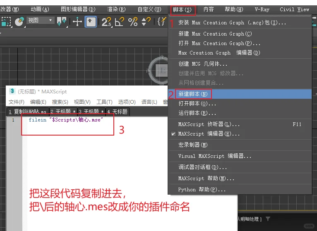This screenshot has width=317, height=231.
Task: Choose 安装 Max Creation Graph (.mcg)包
Action: pos(240,23)
